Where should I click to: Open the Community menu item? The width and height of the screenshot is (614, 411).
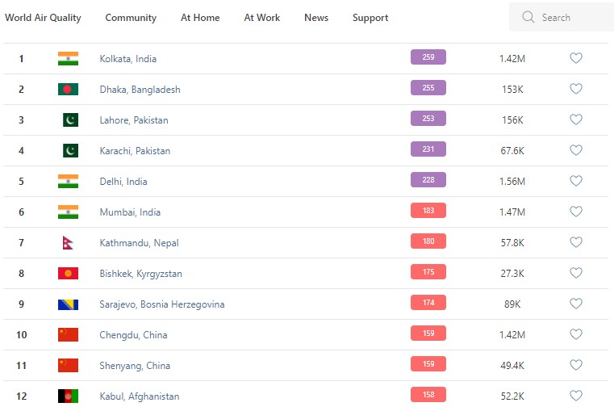[x=131, y=18]
